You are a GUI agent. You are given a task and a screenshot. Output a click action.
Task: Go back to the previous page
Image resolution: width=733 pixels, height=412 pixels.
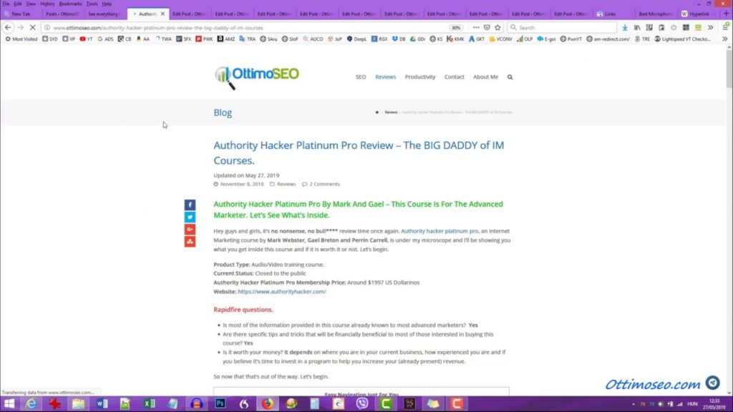coord(8,28)
